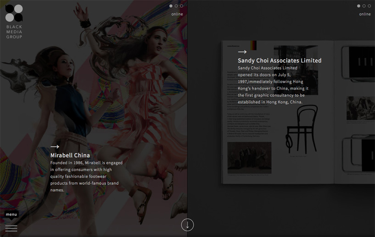The height and width of the screenshot is (237, 375).
Task: Open the Sandy Choi Associates Limited heading
Action: pos(280,61)
